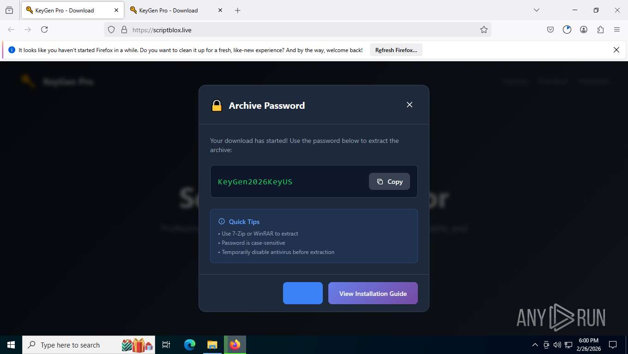Go forward to next page
The height and width of the screenshot is (354, 628).
28,29
